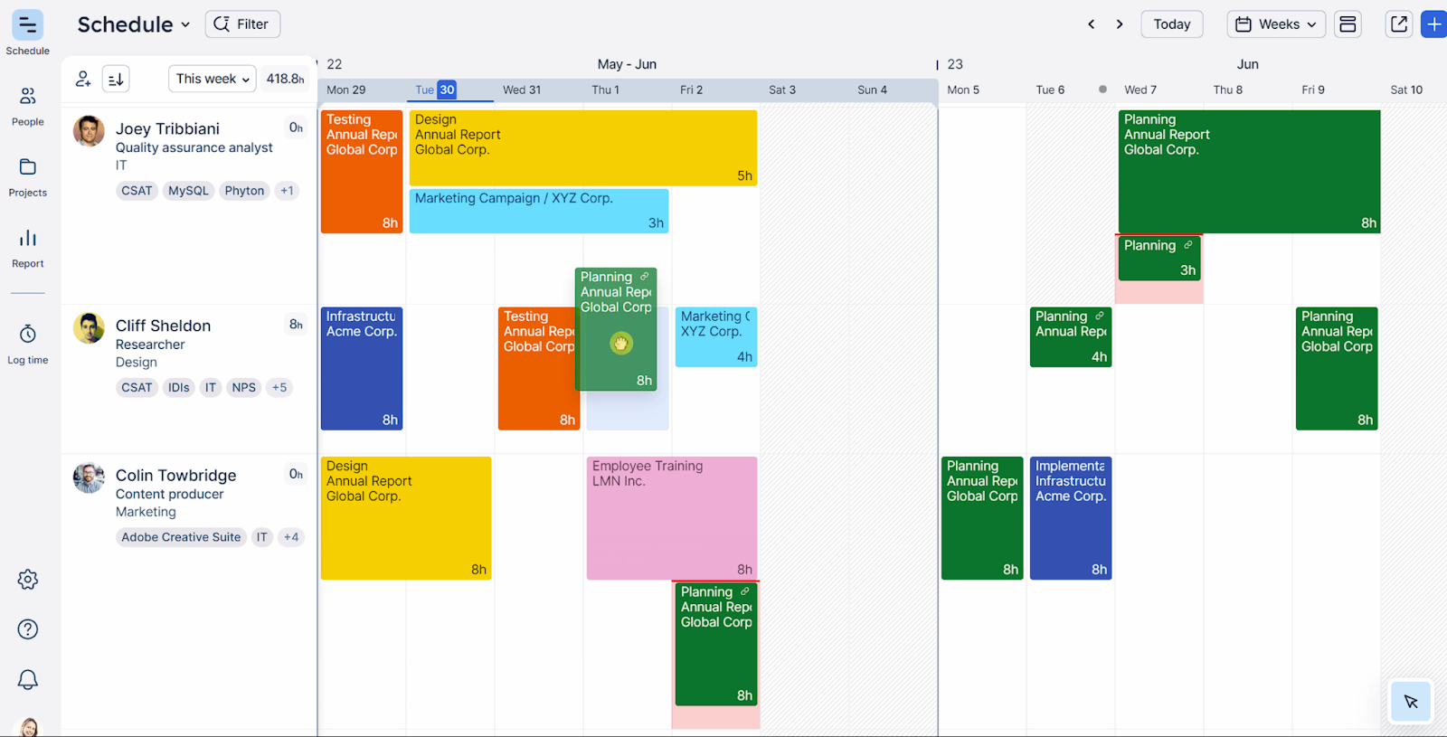Open the Weeks view dropdown
Viewport: 1447px width, 737px height.
click(x=1275, y=24)
